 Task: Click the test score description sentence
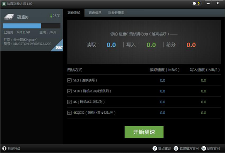point(144,34)
